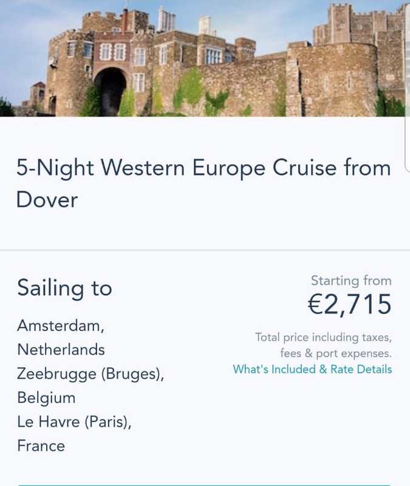The width and height of the screenshot is (410, 486).
Task: Select the Sailing to heading
Action: [64, 288]
